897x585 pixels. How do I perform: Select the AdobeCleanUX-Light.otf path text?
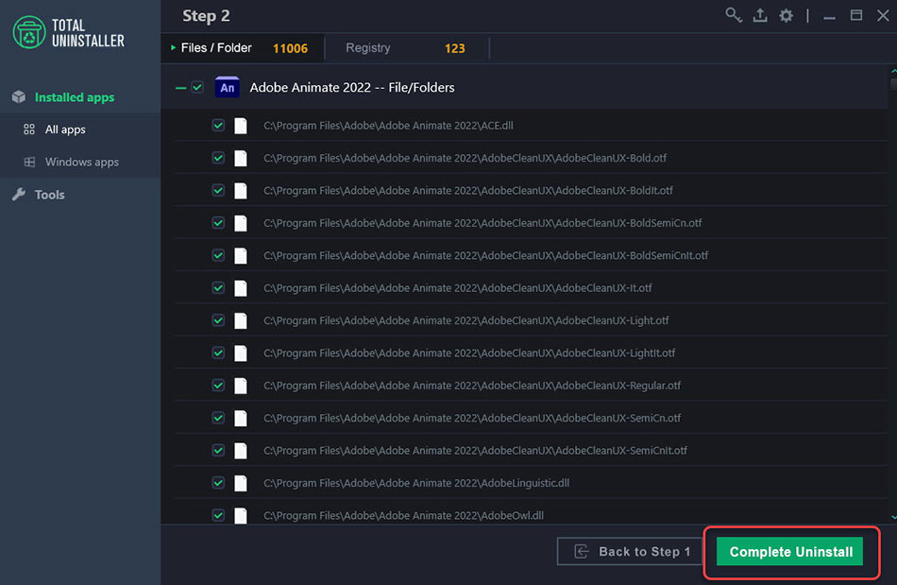(465, 320)
